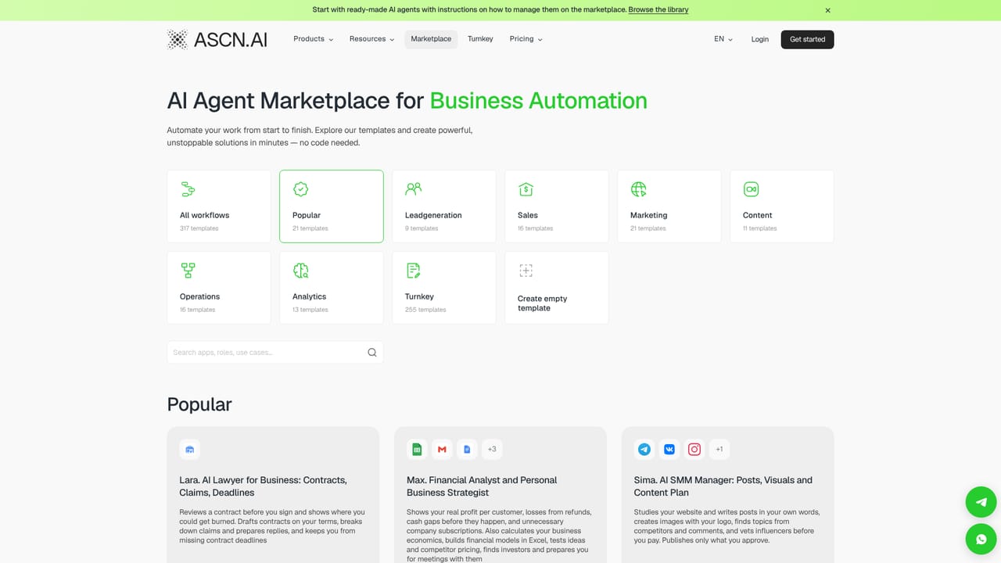This screenshot has height=563, width=1001.
Task: Open the Lara AI Lawyer card title
Action: pos(263,486)
